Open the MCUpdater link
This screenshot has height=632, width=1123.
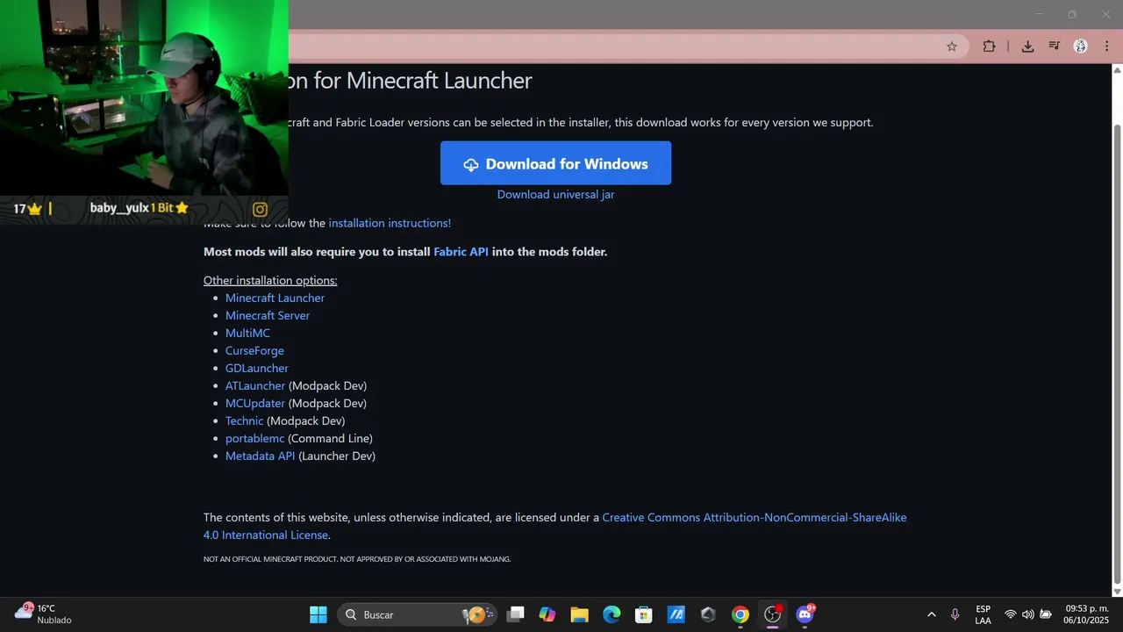pos(255,403)
